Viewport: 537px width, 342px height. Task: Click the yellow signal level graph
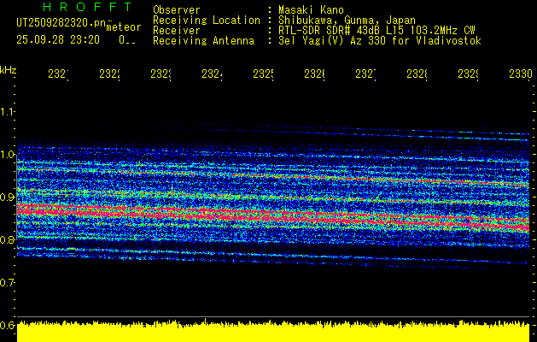(273, 331)
